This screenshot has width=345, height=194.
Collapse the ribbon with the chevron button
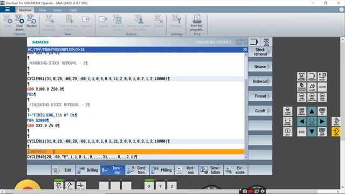coord(341,10)
